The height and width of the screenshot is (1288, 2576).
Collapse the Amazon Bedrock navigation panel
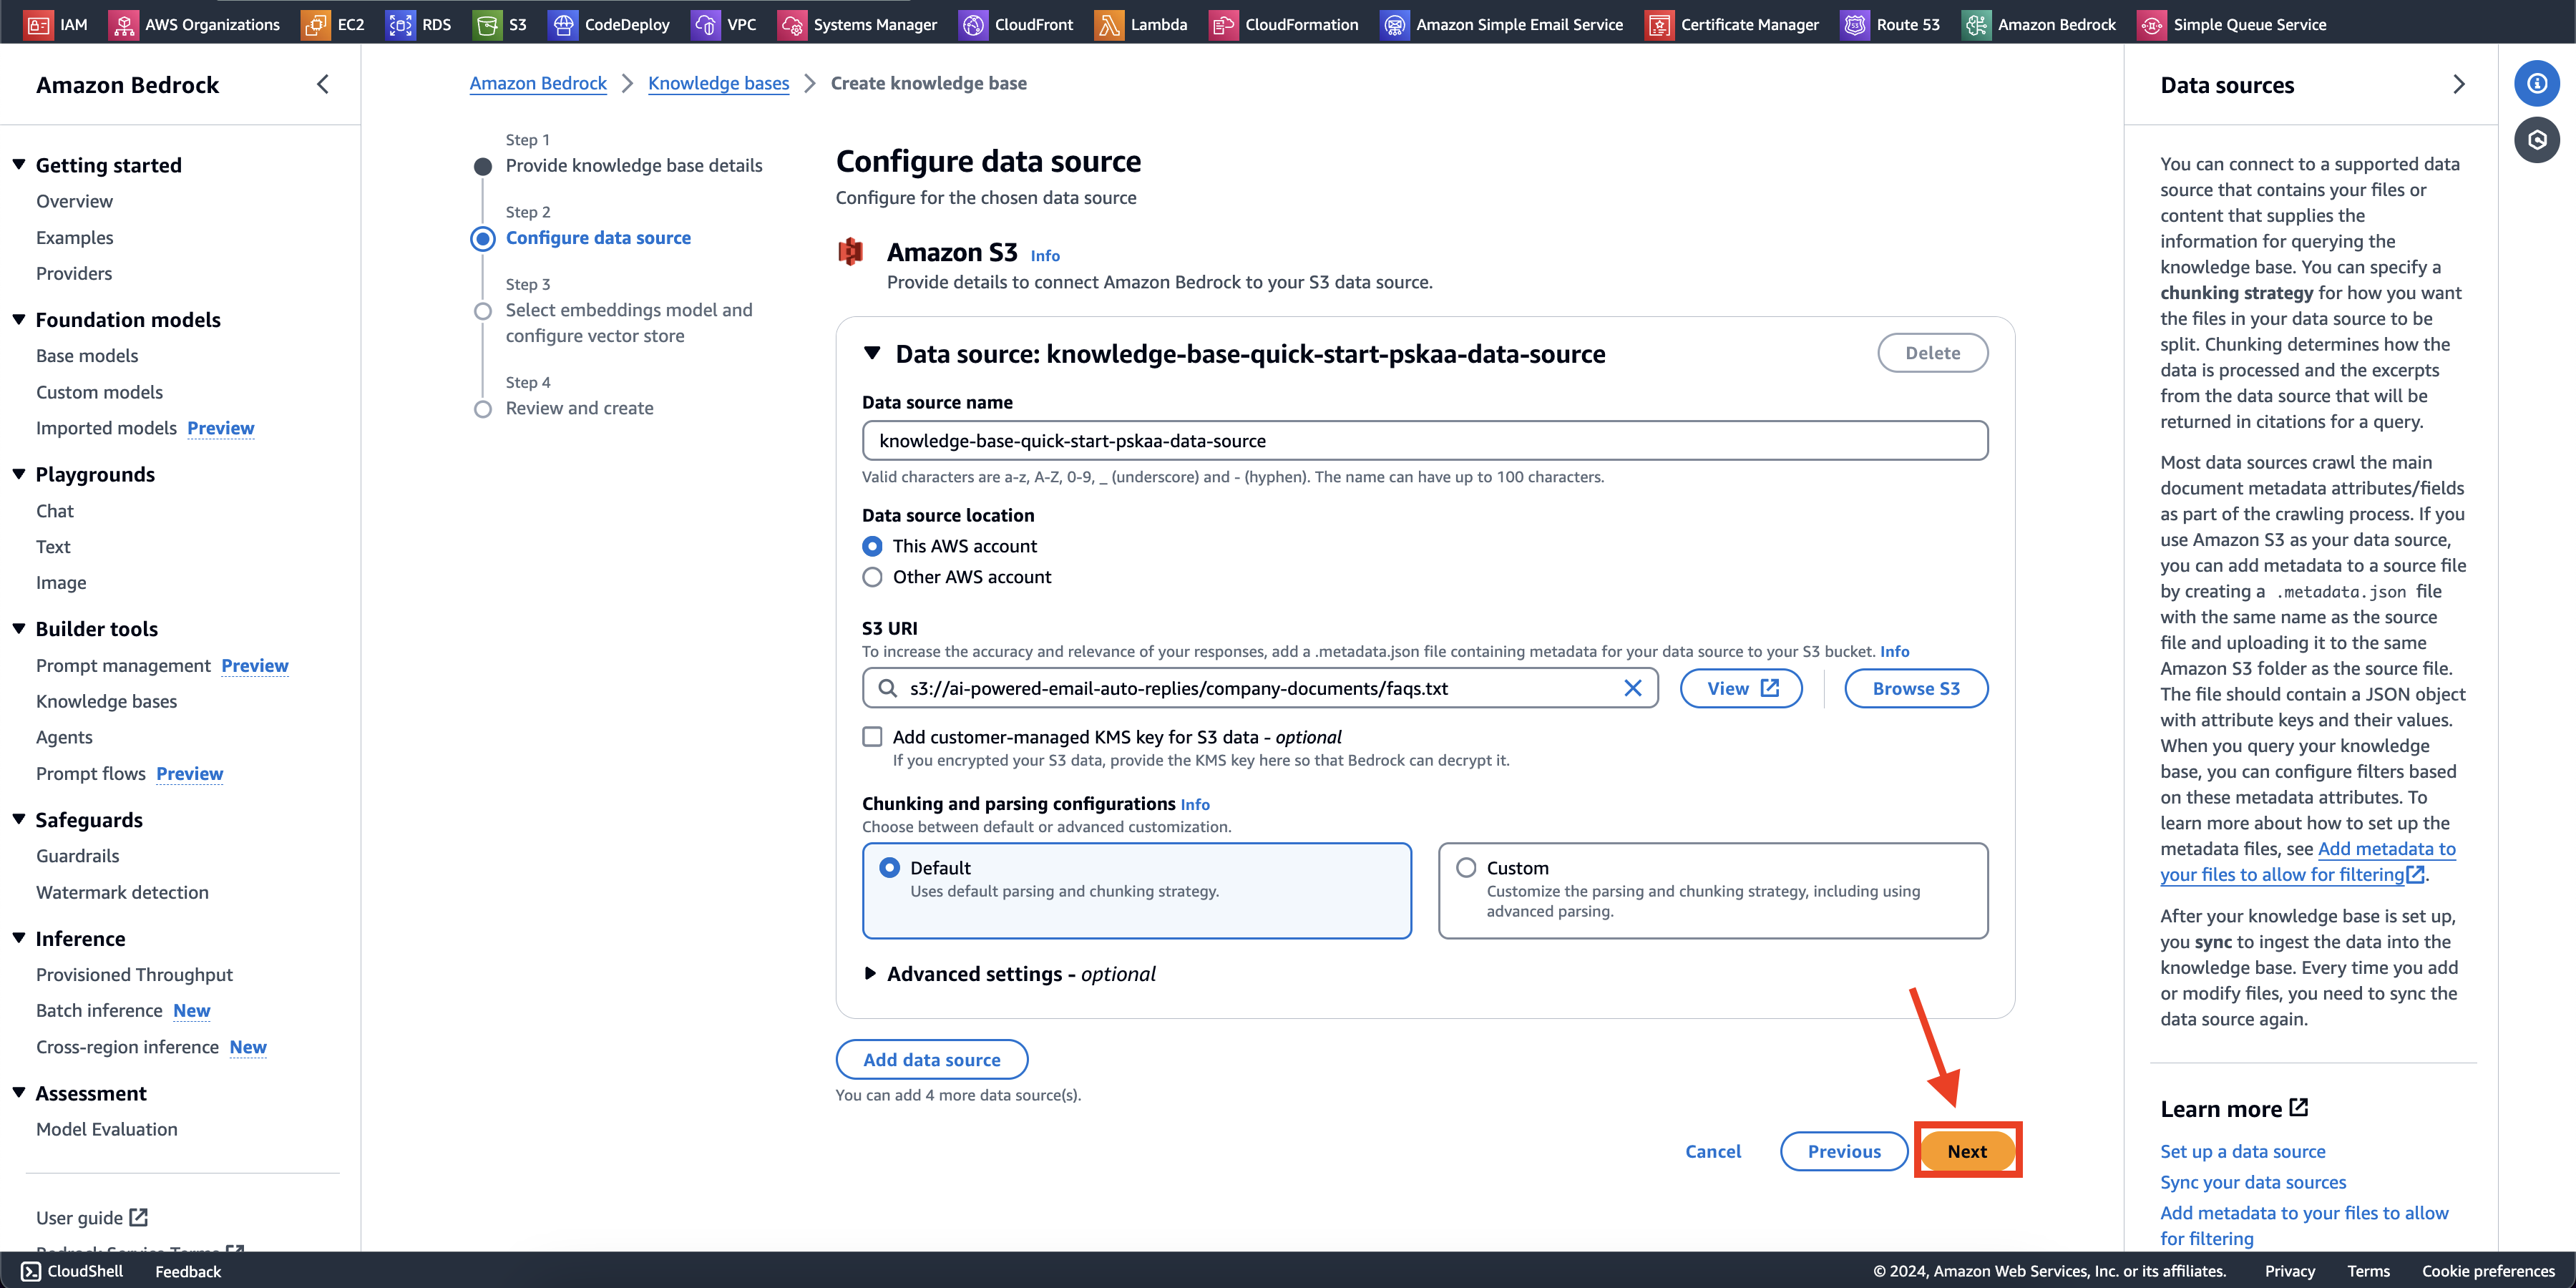point(322,85)
